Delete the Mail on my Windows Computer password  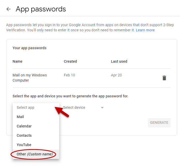(164, 78)
